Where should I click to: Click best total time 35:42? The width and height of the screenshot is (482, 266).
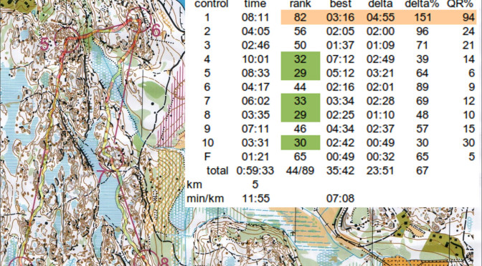(340, 170)
